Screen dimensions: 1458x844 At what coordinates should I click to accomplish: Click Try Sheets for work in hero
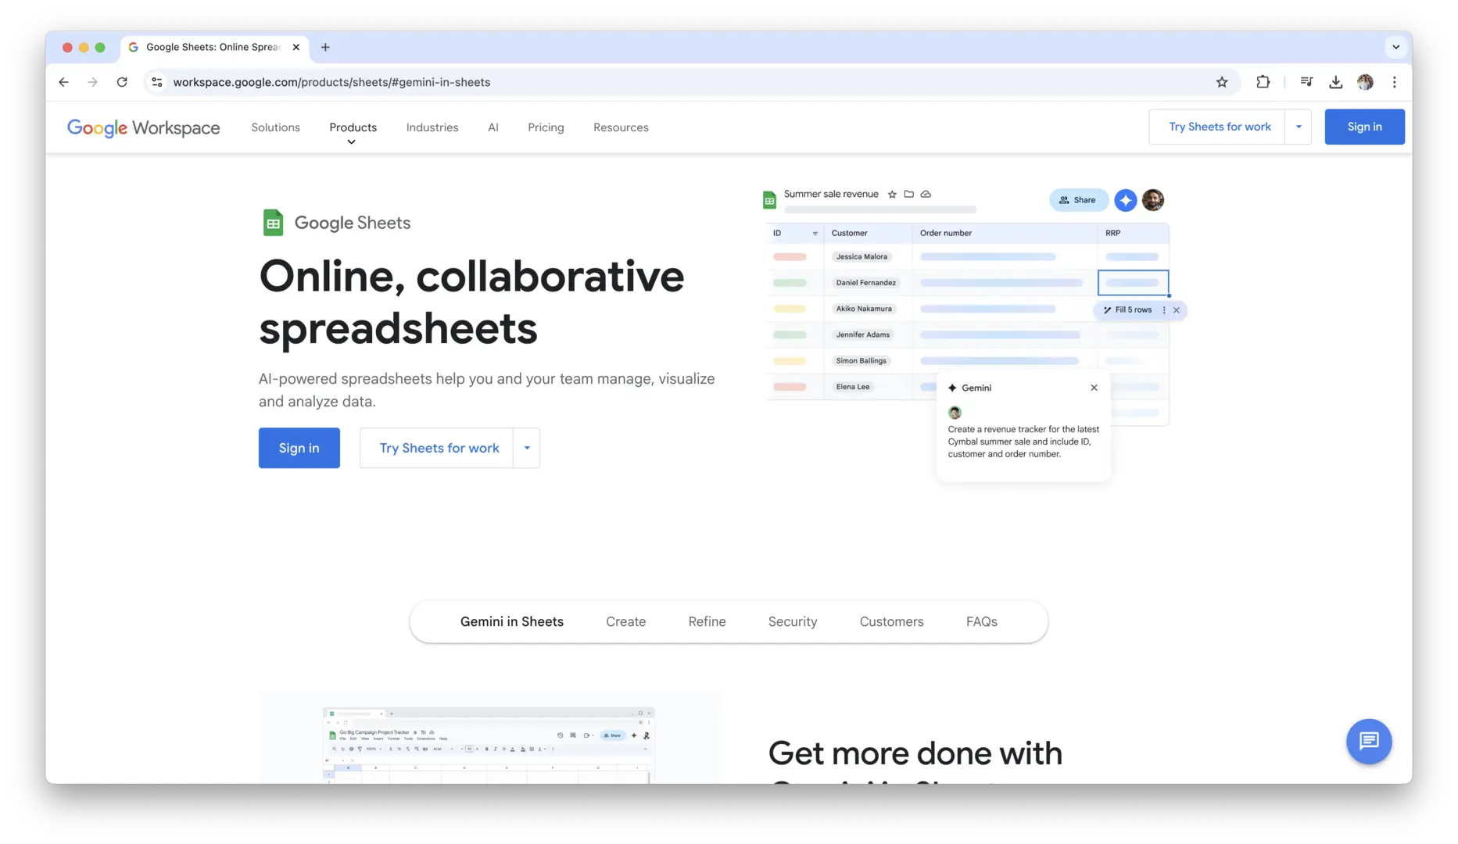(439, 448)
